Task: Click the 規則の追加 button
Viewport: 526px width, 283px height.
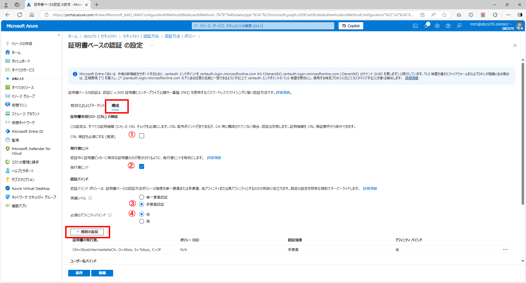Action: [87, 232]
